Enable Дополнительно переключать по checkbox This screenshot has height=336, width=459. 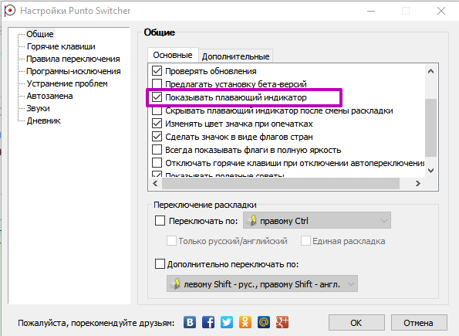coord(160,264)
